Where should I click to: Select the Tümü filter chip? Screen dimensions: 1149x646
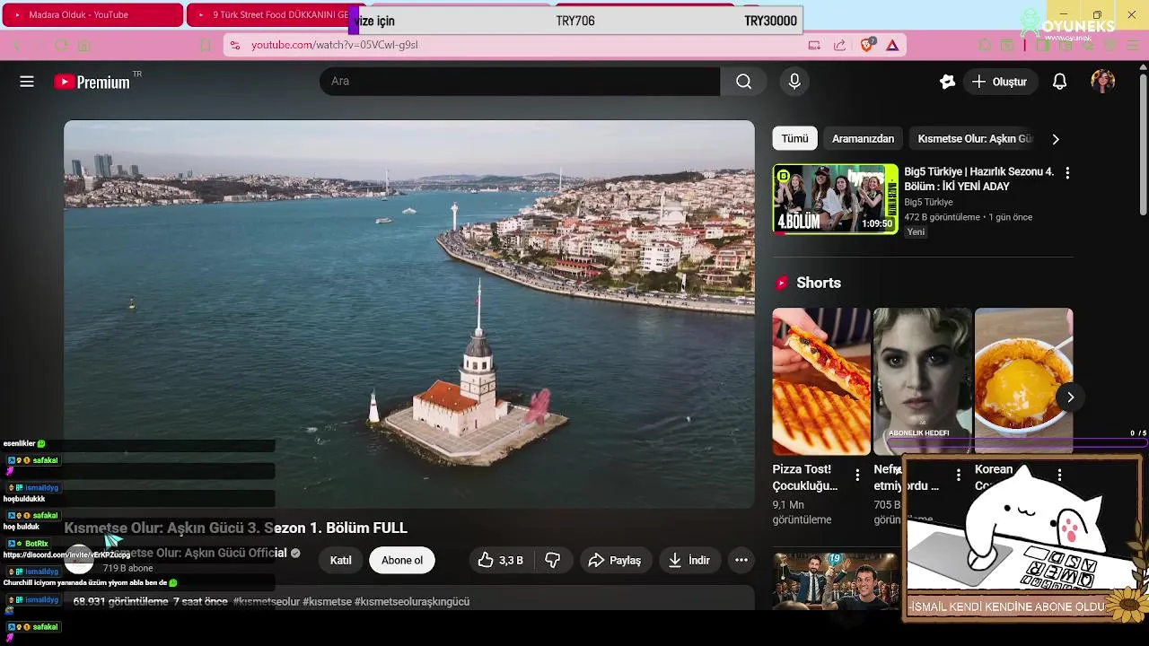pyautogui.click(x=794, y=138)
